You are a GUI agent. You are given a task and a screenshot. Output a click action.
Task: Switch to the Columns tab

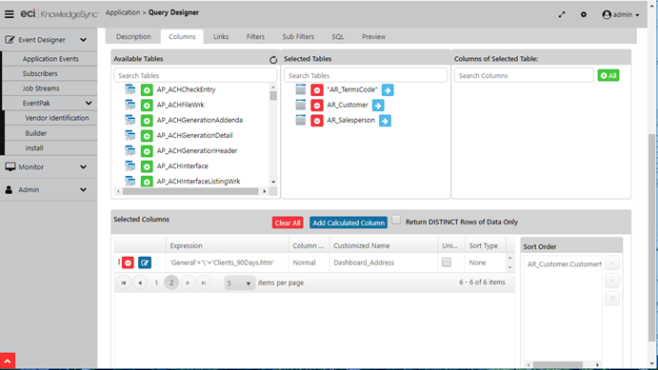pos(182,37)
